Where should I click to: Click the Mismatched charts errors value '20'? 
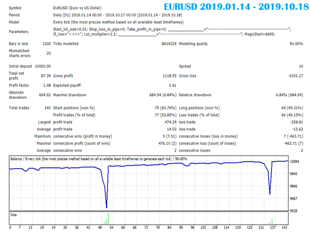48,53
